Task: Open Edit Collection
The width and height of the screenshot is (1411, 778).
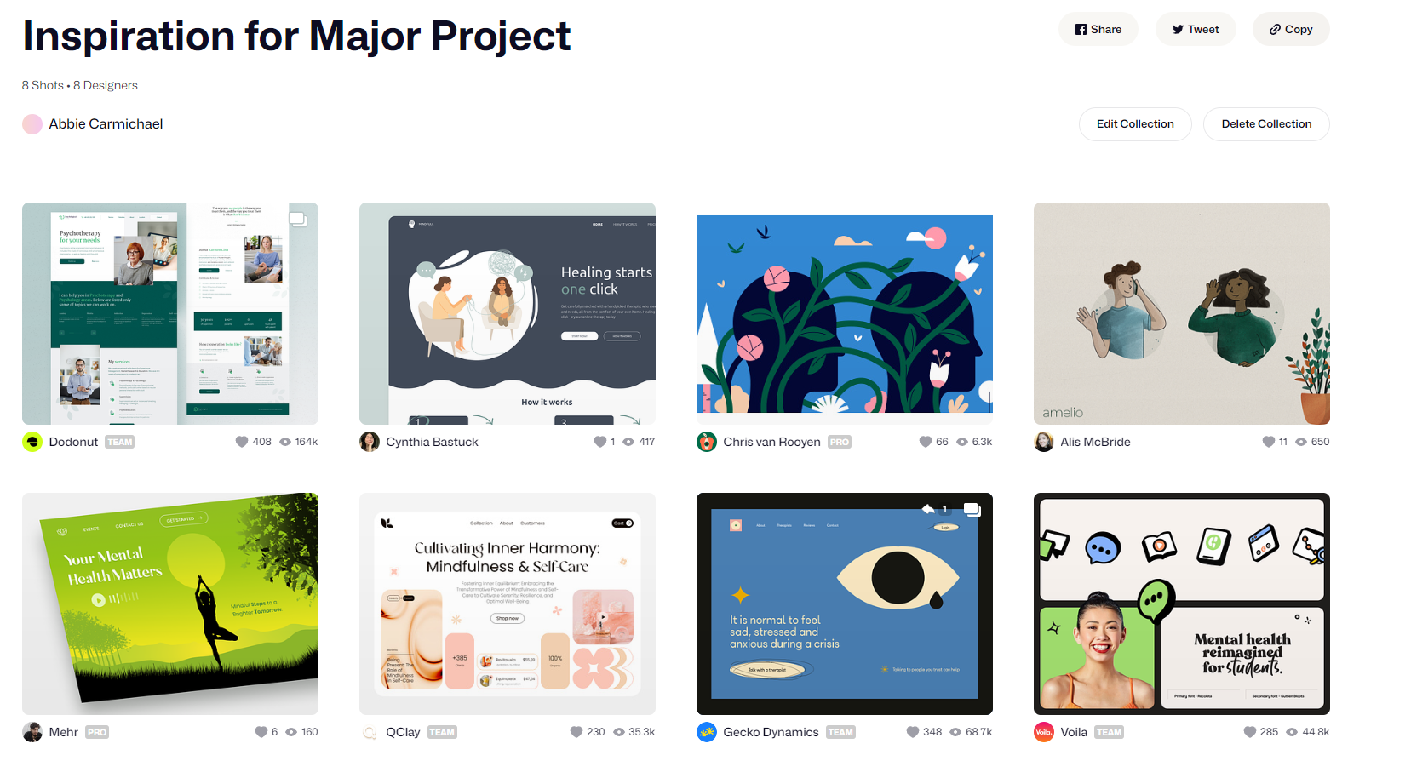Action: pyautogui.click(x=1135, y=124)
